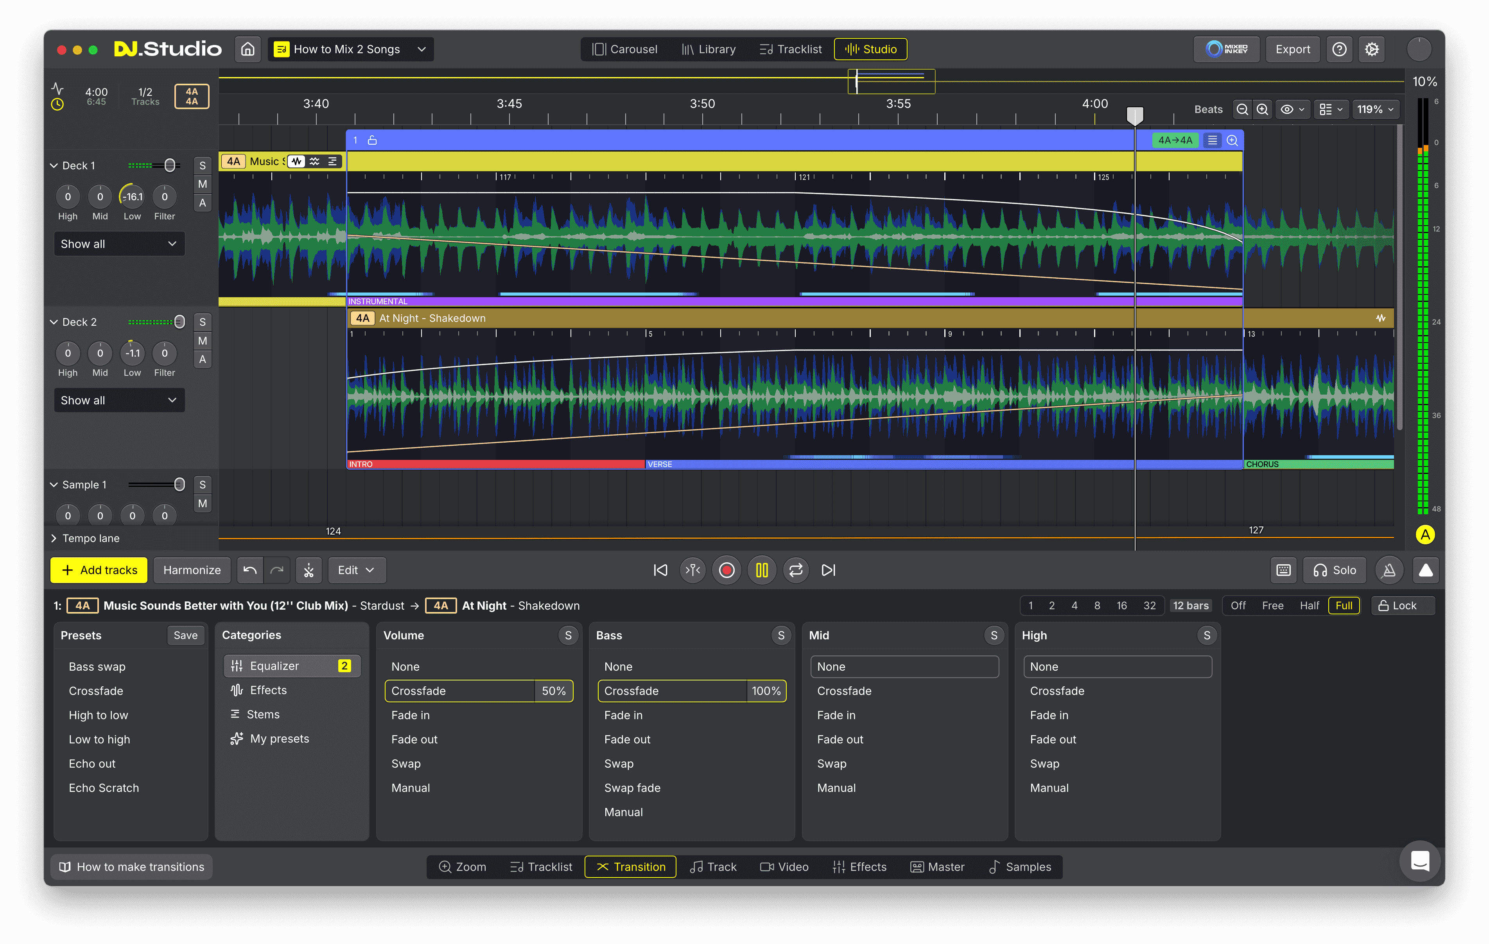
Task: Open the eye visibility dropdown
Action: 1292,109
